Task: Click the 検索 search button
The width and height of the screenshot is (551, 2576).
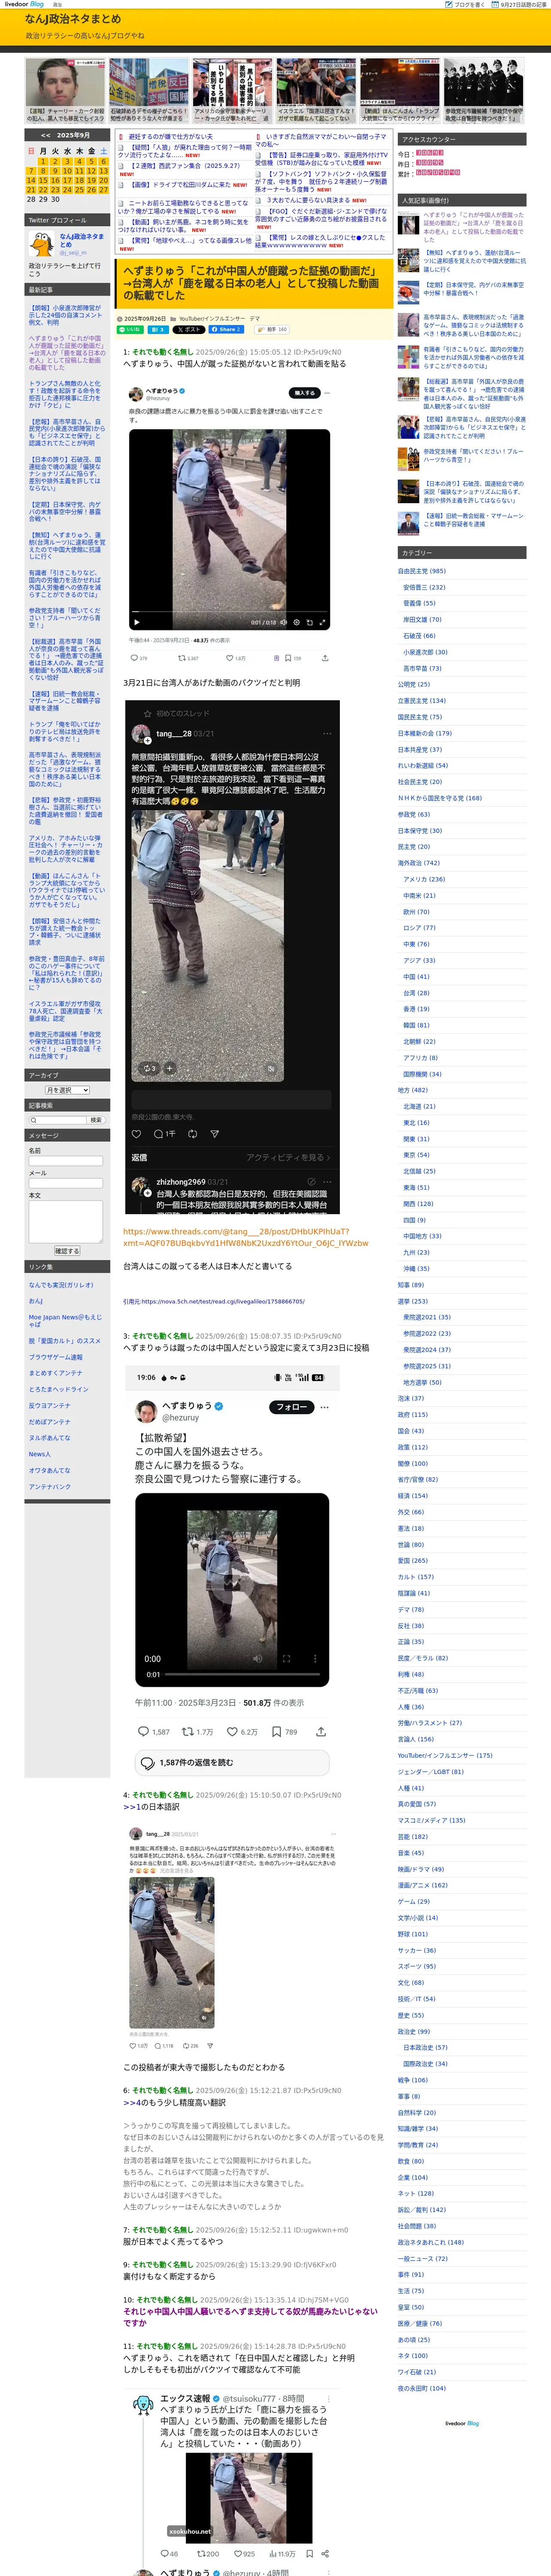Action: [x=96, y=1120]
